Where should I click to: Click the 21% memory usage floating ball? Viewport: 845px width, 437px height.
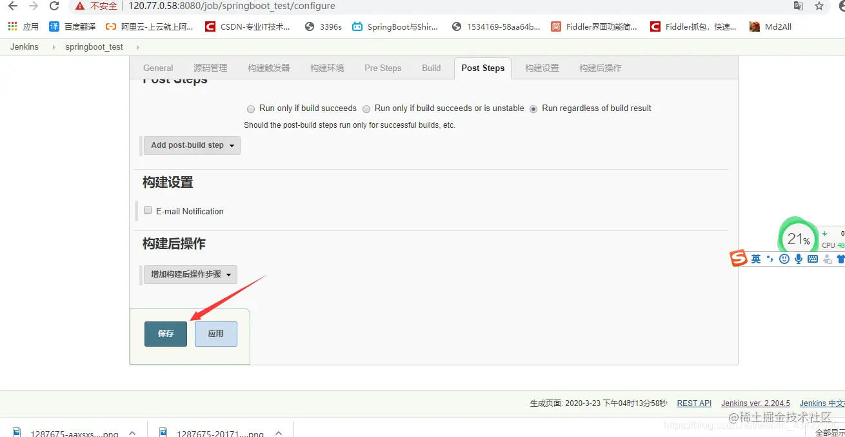(799, 239)
